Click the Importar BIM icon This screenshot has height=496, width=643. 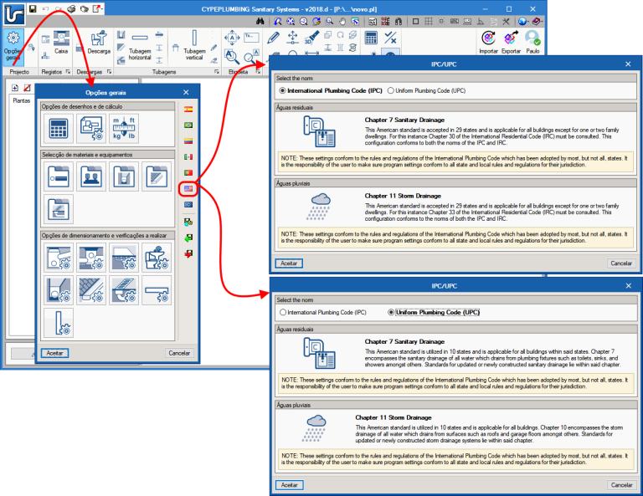click(488, 42)
